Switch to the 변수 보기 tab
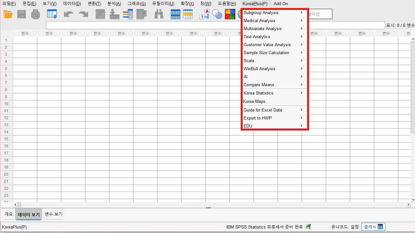The width and height of the screenshot is (415, 233). point(54,214)
